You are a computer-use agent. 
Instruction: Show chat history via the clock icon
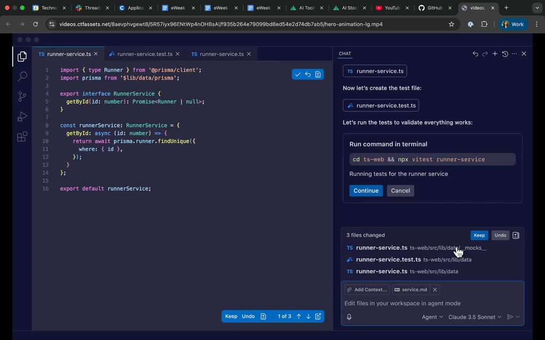(x=505, y=54)
